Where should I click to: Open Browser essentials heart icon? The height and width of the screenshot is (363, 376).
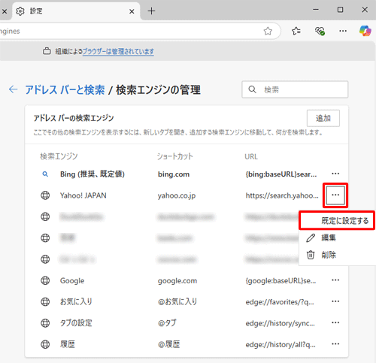coord(320,31)
